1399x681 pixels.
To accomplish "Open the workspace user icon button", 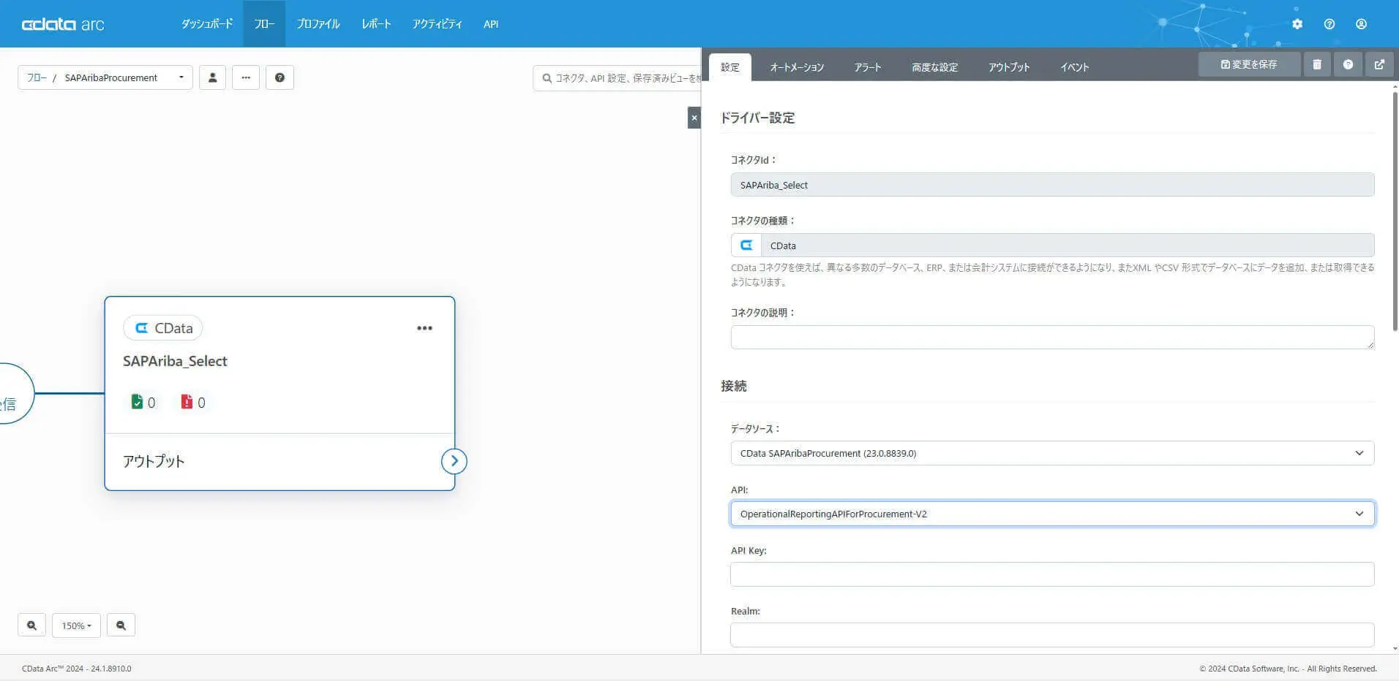I will (212, 77).
